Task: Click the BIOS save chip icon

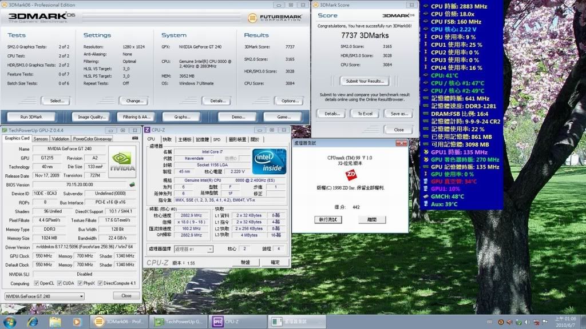Action: [x=133, y=184]
